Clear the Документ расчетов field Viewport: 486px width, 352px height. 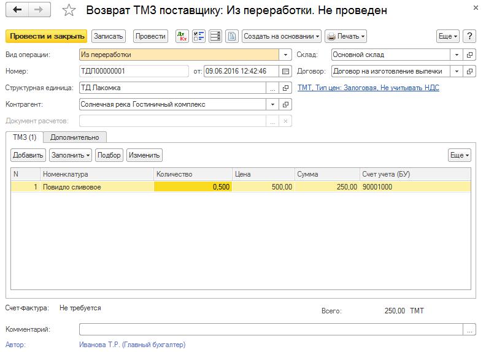(x=285, y=121)
